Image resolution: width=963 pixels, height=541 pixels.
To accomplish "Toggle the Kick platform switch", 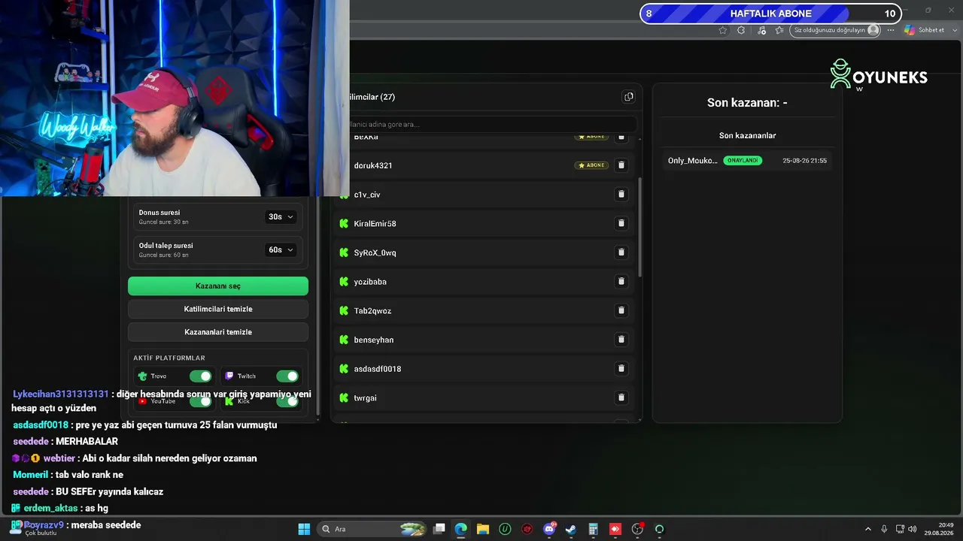I will coord(287,401).
